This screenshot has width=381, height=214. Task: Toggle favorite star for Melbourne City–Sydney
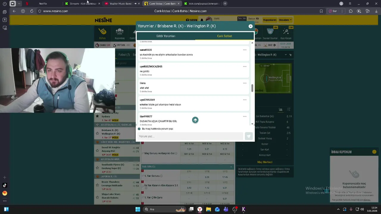(x=97, y=116)
